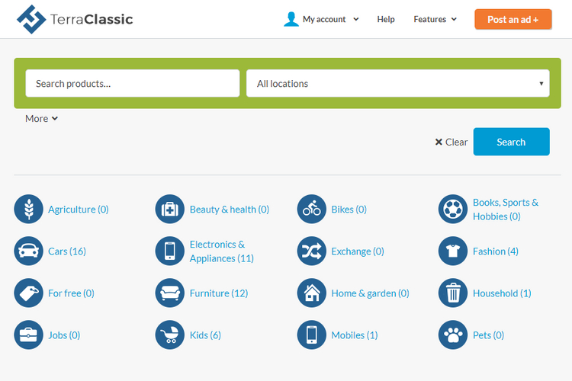Screen dimensions: 572x381
Task: Open the All locations dropdown
Action: [397, 84]
